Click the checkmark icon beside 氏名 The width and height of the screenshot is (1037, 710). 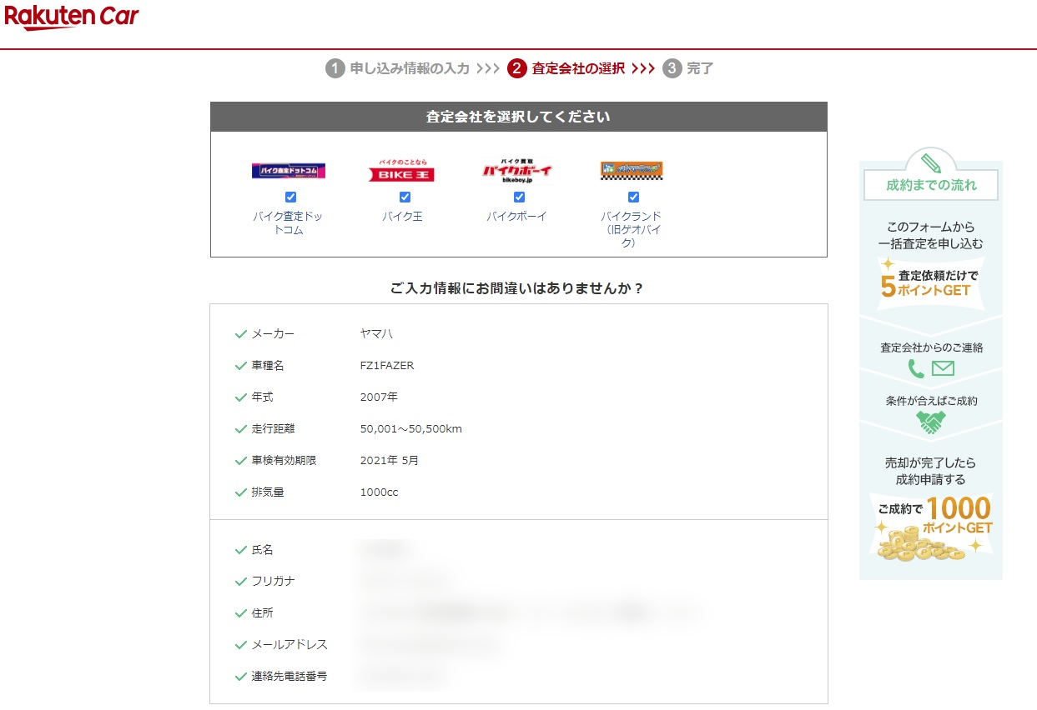(241, 550)
